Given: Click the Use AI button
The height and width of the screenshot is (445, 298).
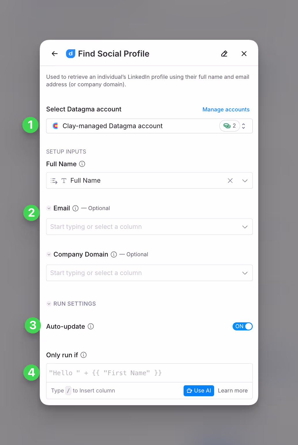Looking at the screenshot, I should click(199, 391).
